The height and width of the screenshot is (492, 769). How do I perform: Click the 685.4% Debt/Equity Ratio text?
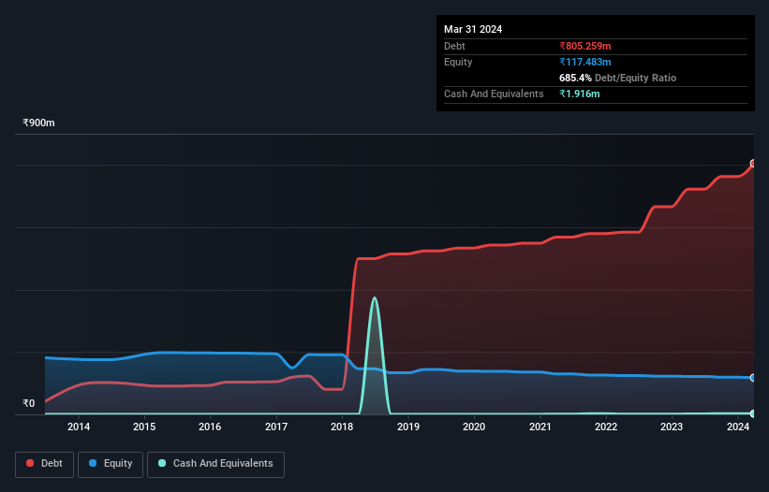tap(617, 78)
